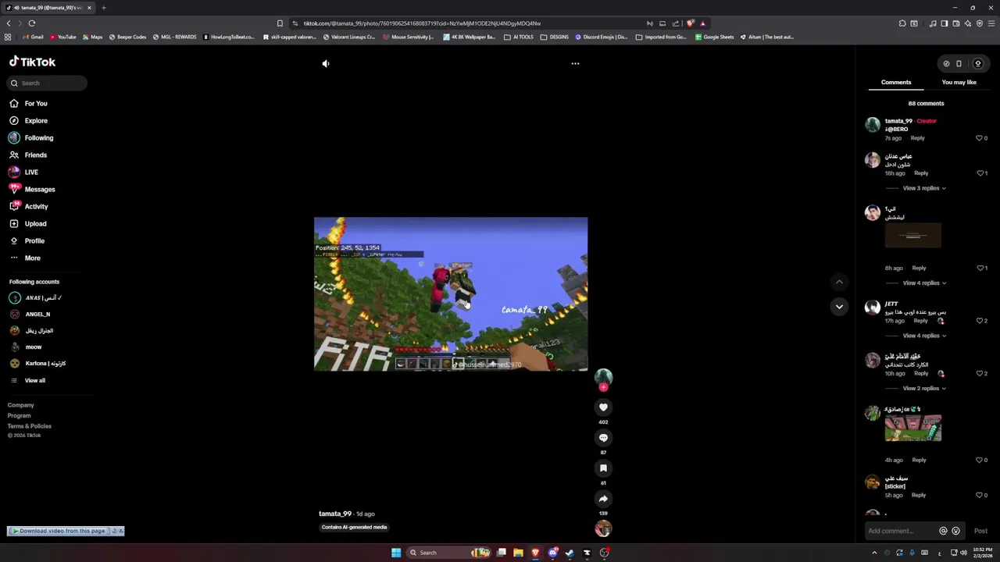Open the tamata_99 username link below video
The width and height of the screenshot is (1000, 562).
coord(335,514)
